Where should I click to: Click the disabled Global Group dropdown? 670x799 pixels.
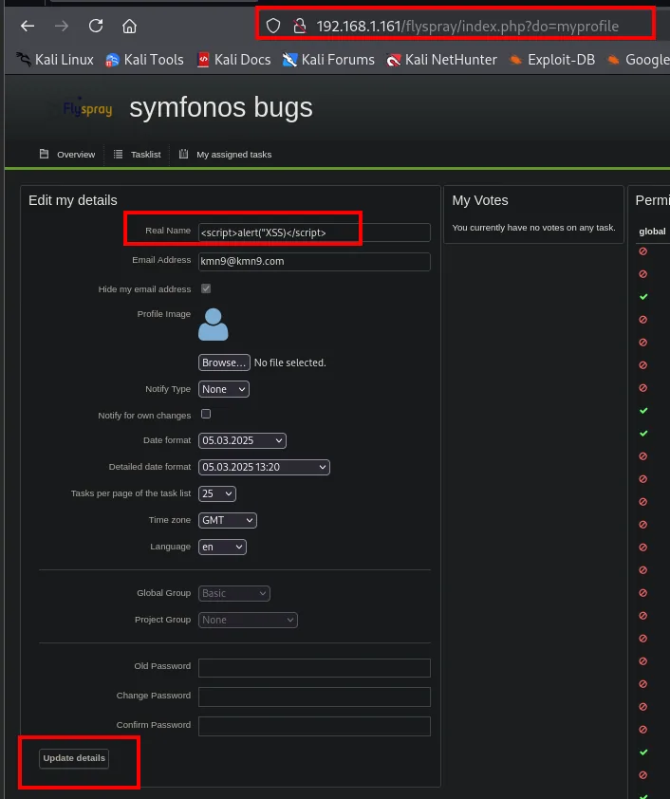(233, 594)
